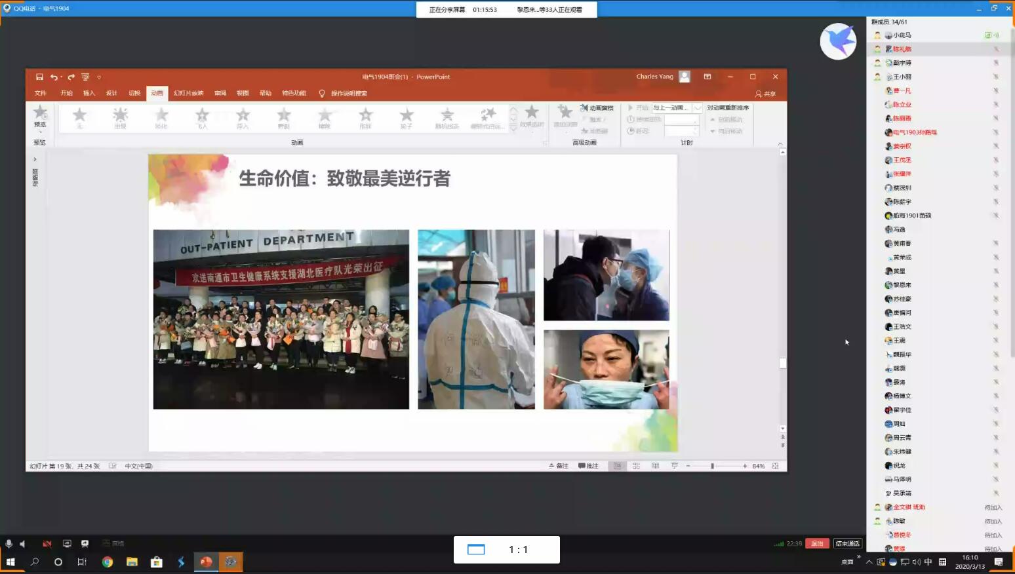This screenshot has width=1015, height=574.
Task: Toggle the speaker in QQ call bar
Action: click(x=23, y=543)
